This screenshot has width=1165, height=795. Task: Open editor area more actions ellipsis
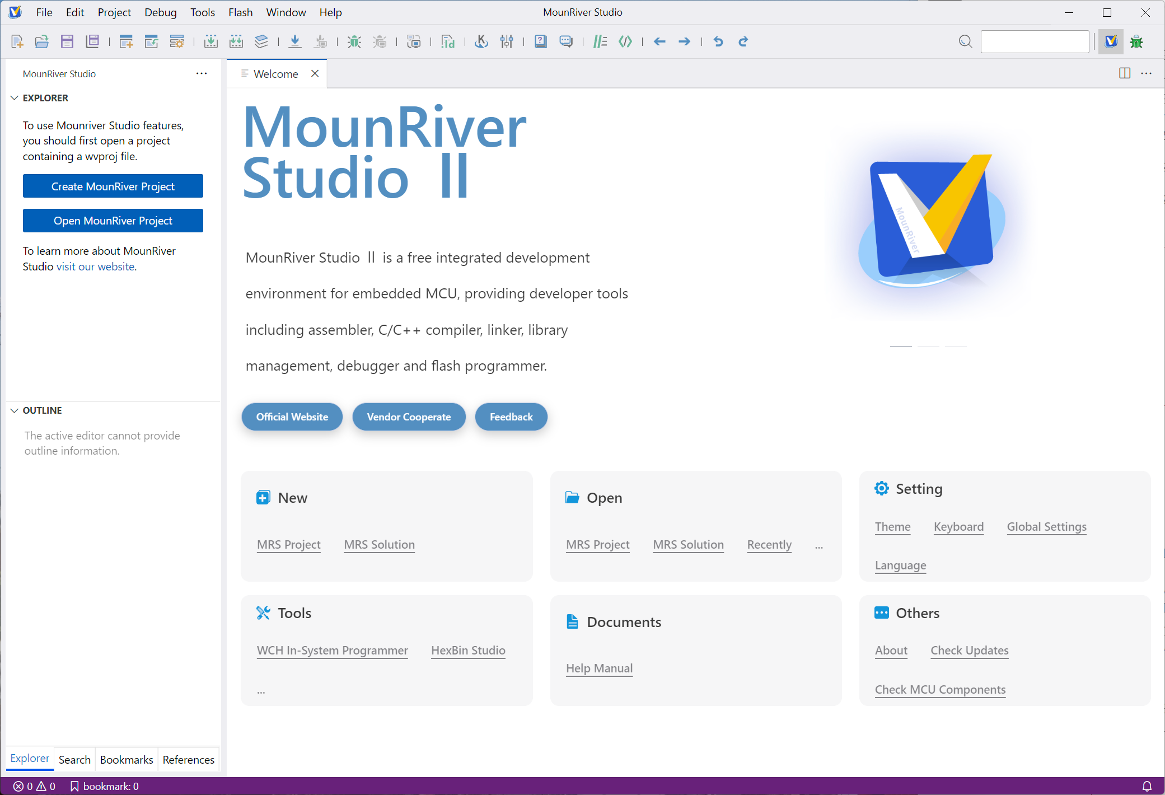[1147, 73]
